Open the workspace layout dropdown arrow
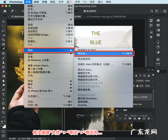Screen dimensions: 168x140 pos(161,11)
